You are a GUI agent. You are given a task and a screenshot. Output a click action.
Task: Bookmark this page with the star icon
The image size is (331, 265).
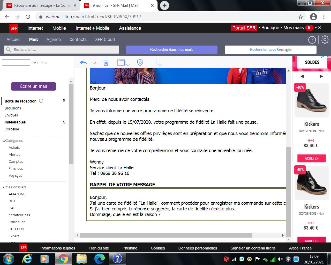click(x=300, y=17)
